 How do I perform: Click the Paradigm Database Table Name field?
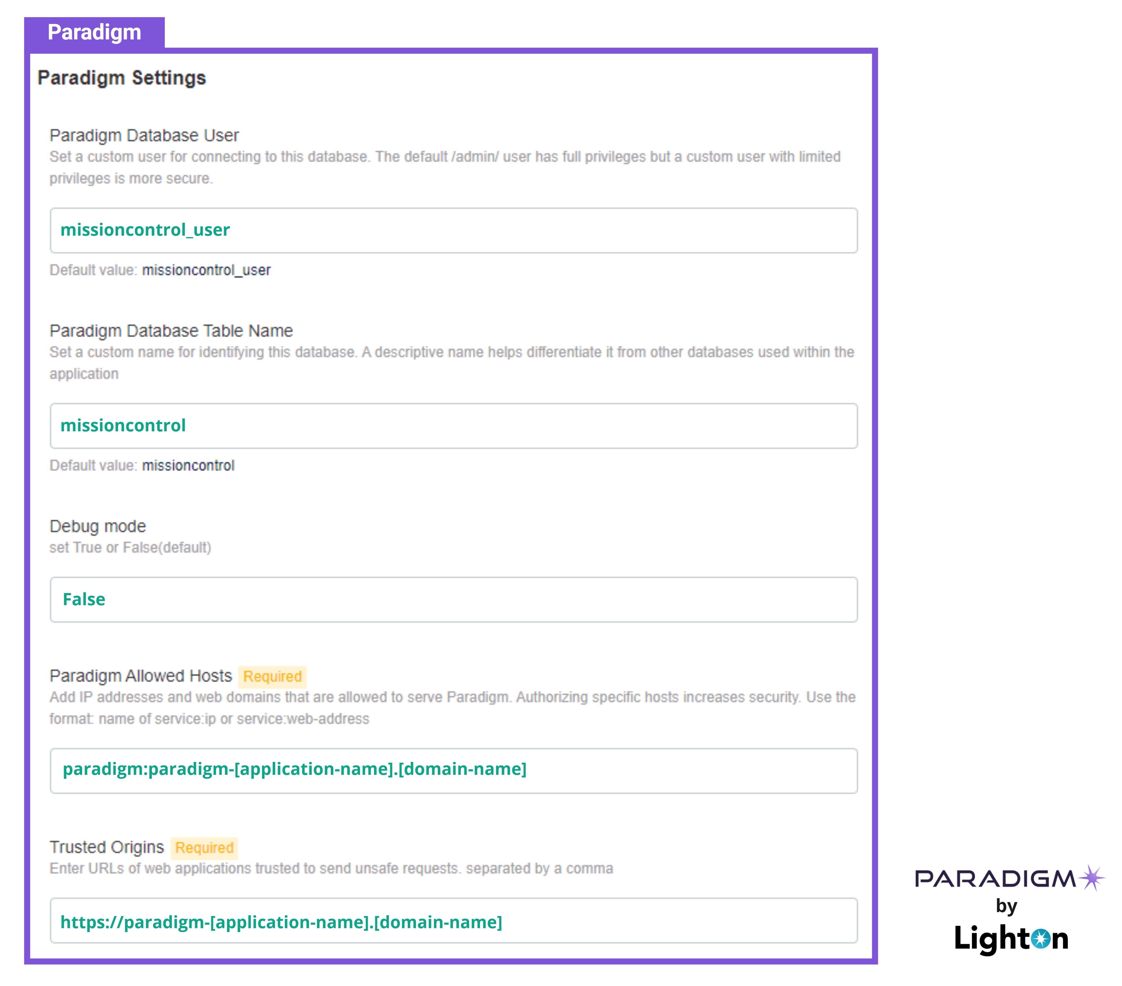pos(453,426)
